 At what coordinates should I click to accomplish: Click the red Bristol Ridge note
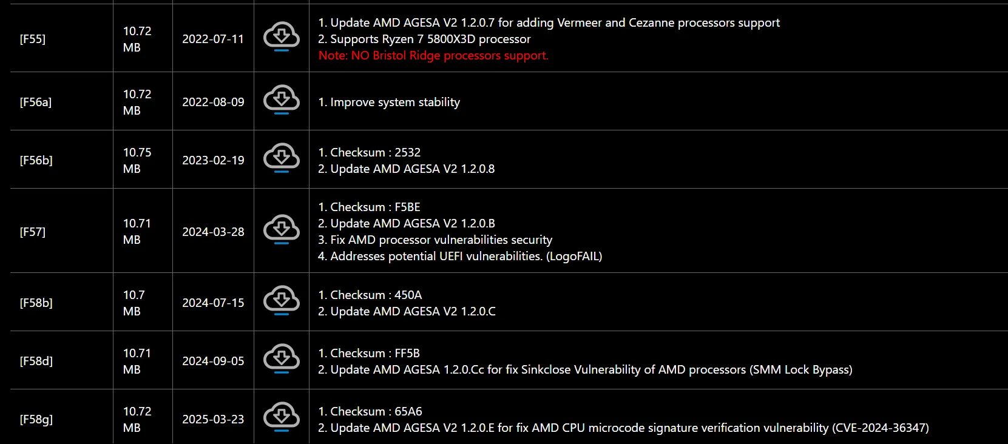(x=433, y=55)
